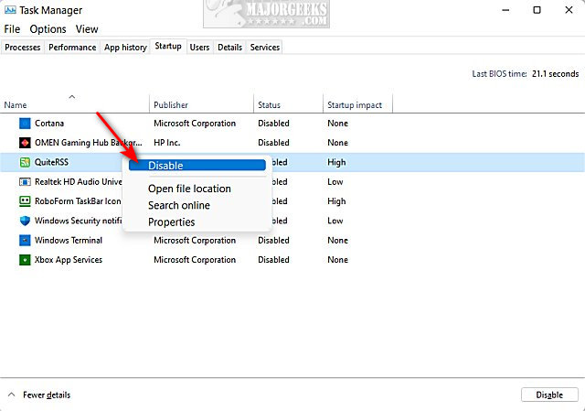Select the Windows Terminal row name

pos(69,240)
